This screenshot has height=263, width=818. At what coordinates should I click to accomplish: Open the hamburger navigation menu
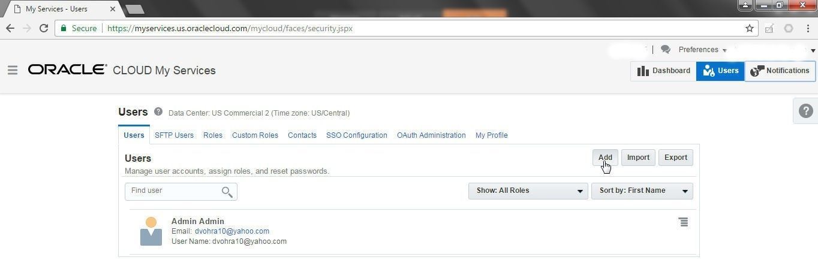[x=13, y=70]
